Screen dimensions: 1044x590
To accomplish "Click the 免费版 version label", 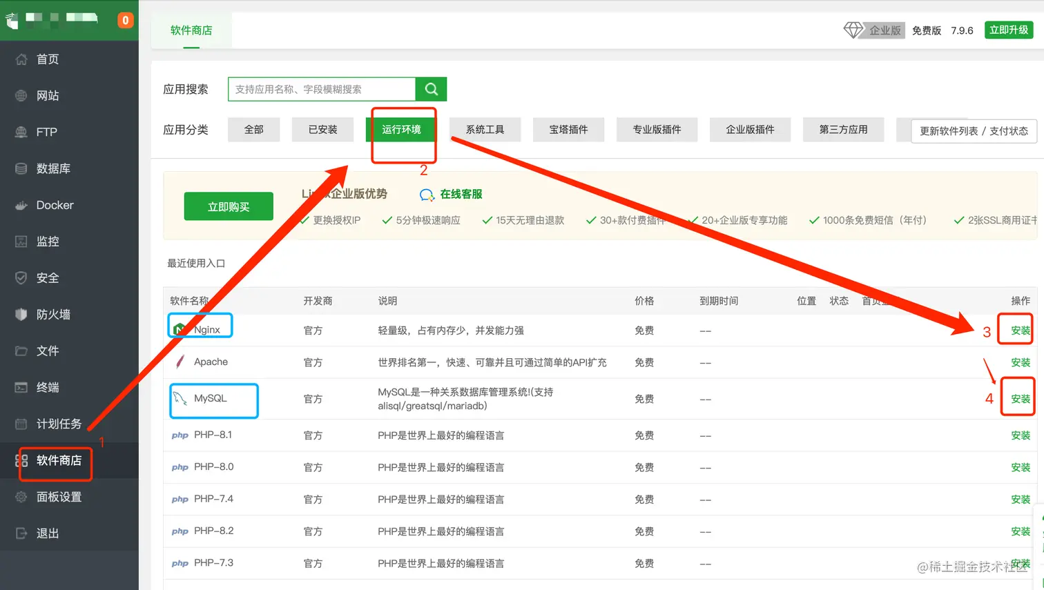I will [927, 30].
